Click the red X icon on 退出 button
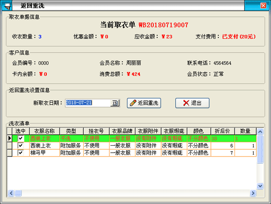 coord(186,103)
